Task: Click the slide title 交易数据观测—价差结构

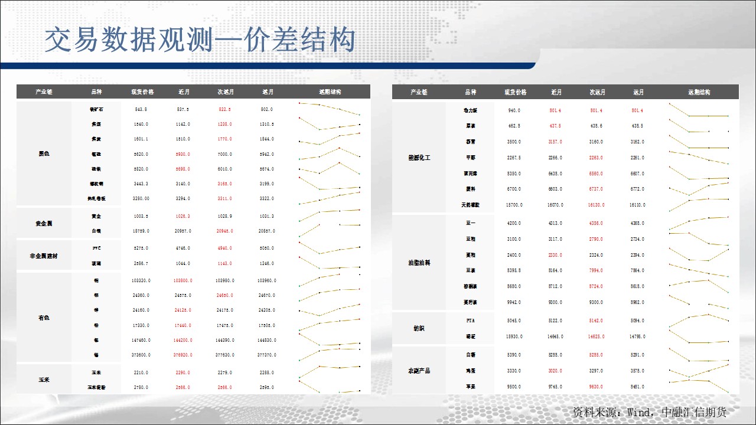Action: tap(200, 41)
